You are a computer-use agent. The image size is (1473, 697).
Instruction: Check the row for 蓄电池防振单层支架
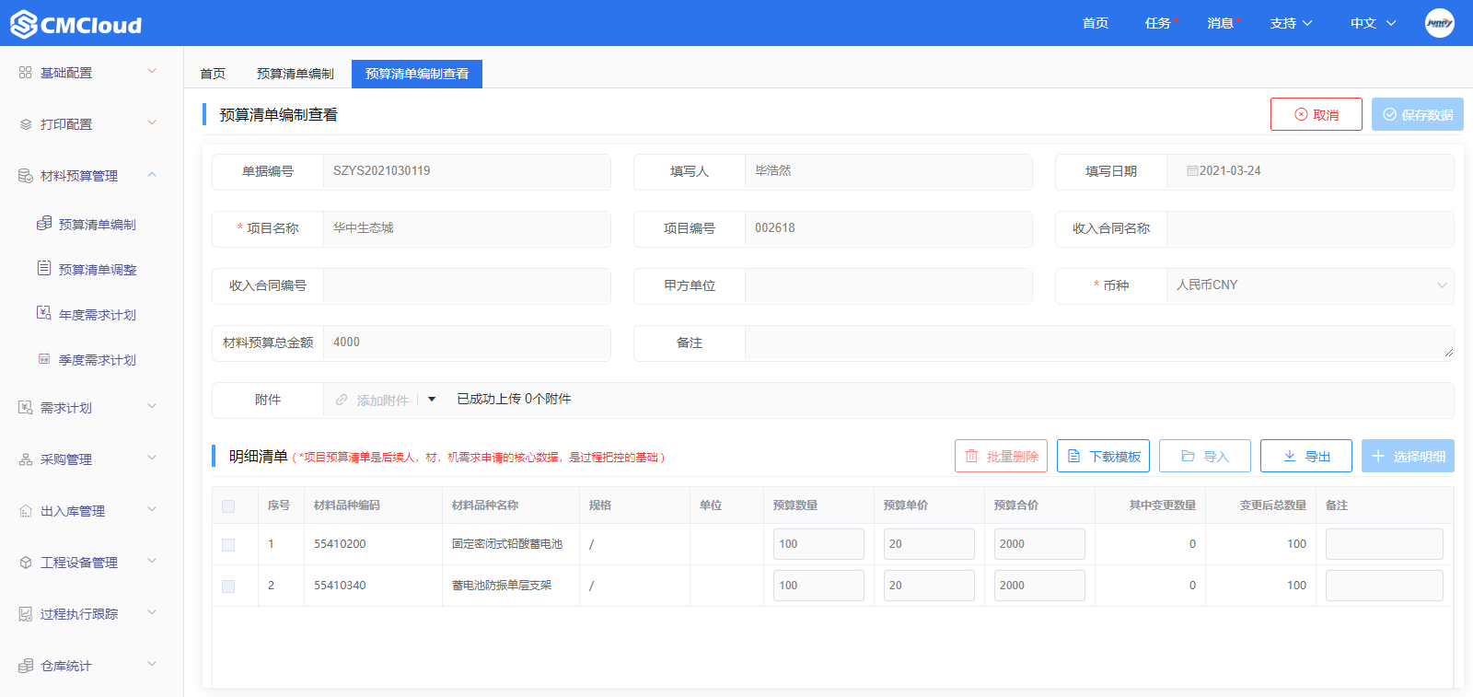[x=228, y=587]
